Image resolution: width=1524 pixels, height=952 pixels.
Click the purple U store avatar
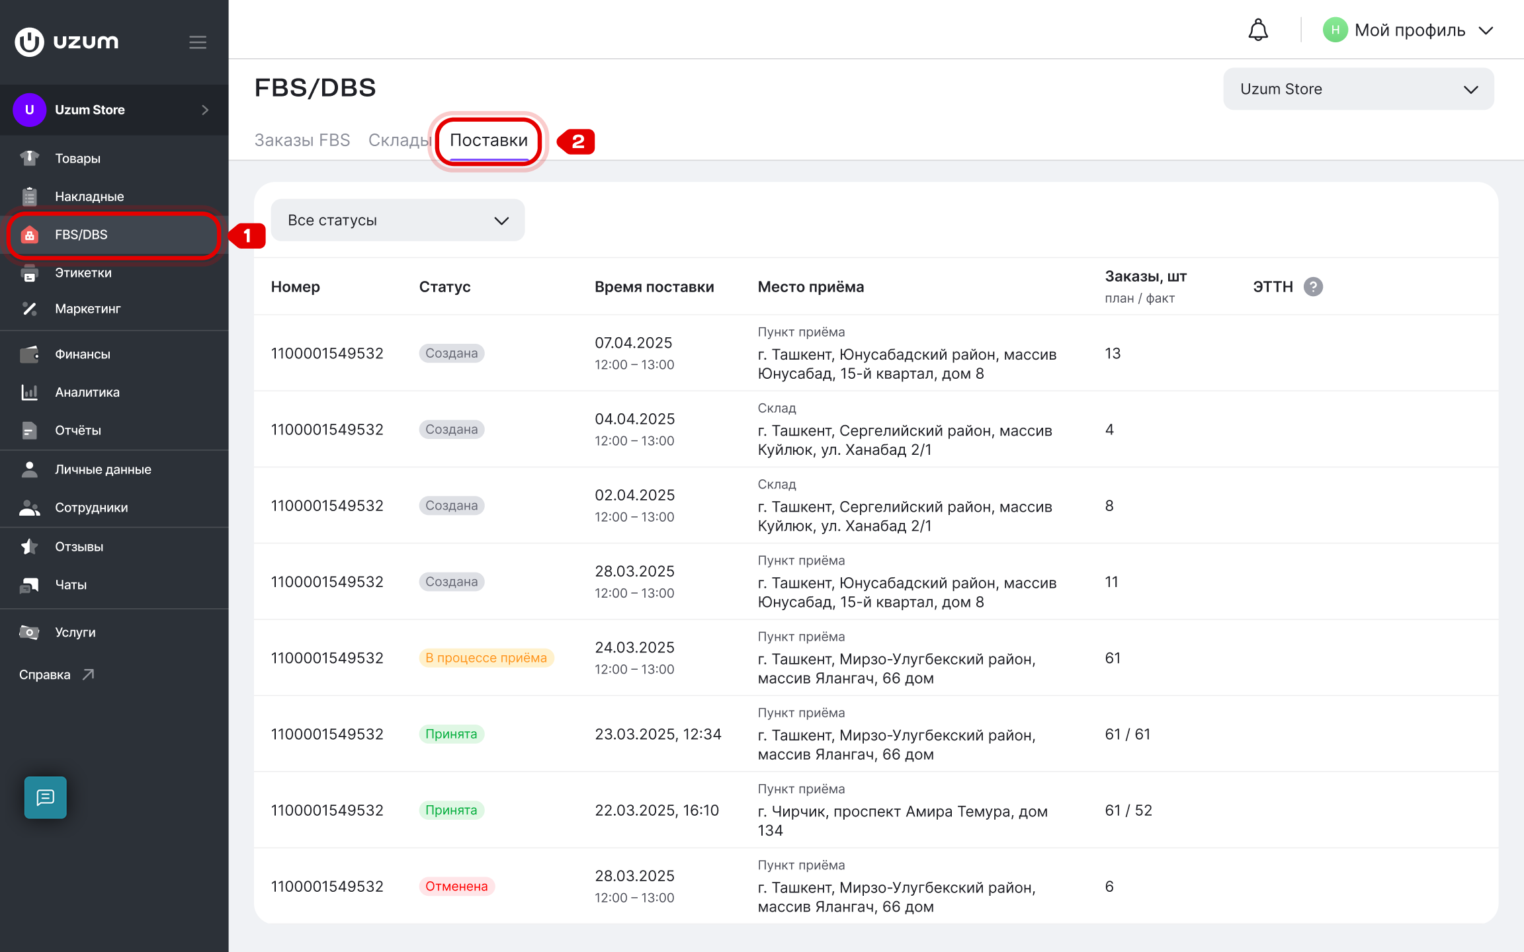tap(29, 110)
